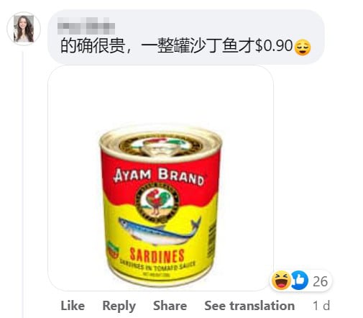Reply to this comment
The image size is (363, 318).
pos(119,306)
